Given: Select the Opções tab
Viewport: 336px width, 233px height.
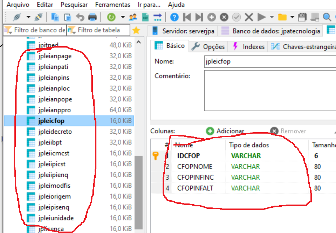Looking at the screenshot, I should click(208, 46).
